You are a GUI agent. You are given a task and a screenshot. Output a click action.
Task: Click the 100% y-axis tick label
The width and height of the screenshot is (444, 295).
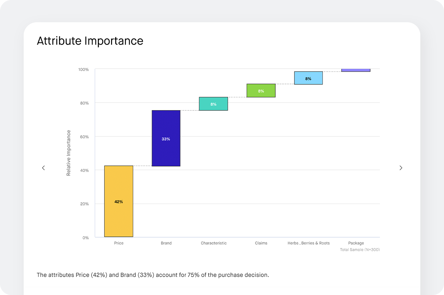pos(83,70)
